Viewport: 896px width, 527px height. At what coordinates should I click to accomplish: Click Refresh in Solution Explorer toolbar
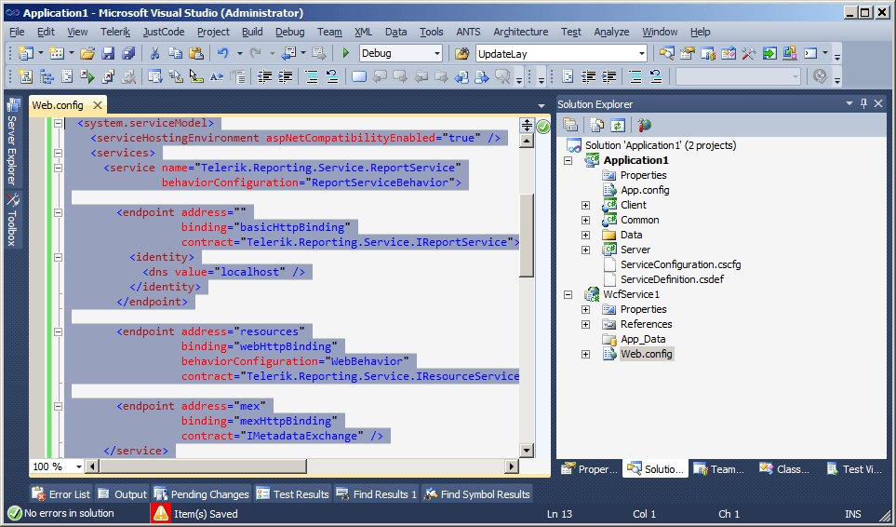[x=617, y=125]
